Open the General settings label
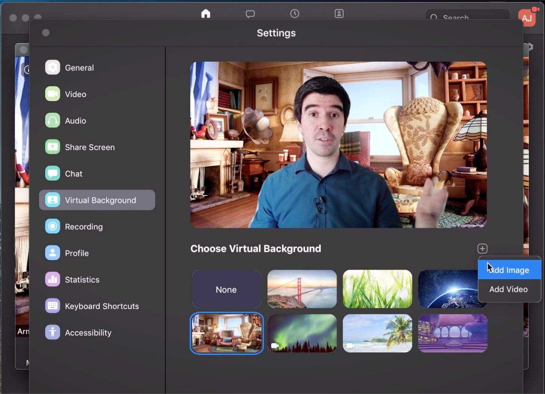 (79, 68)
